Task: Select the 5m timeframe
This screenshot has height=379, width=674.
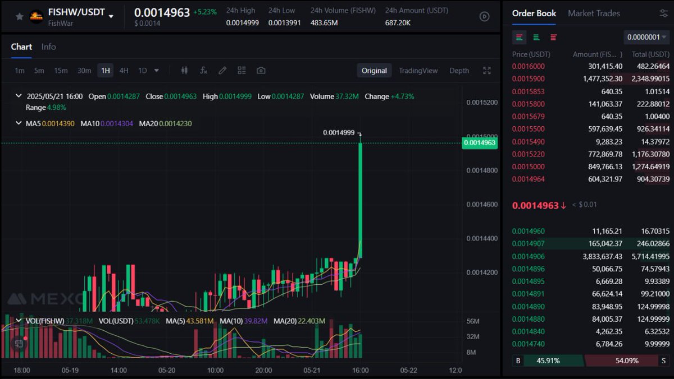Action: (39, 70)
